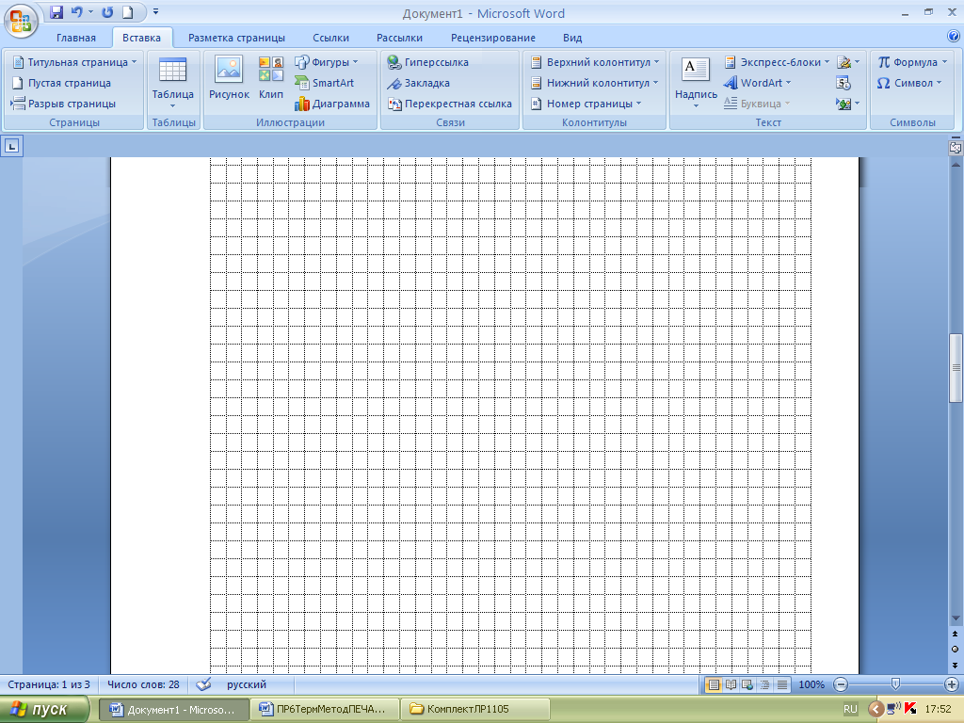Image resolution: width=964 pixels, height=723 pixels.
Task: Switch to the Главная tab
Action: [x=76, y=38]
